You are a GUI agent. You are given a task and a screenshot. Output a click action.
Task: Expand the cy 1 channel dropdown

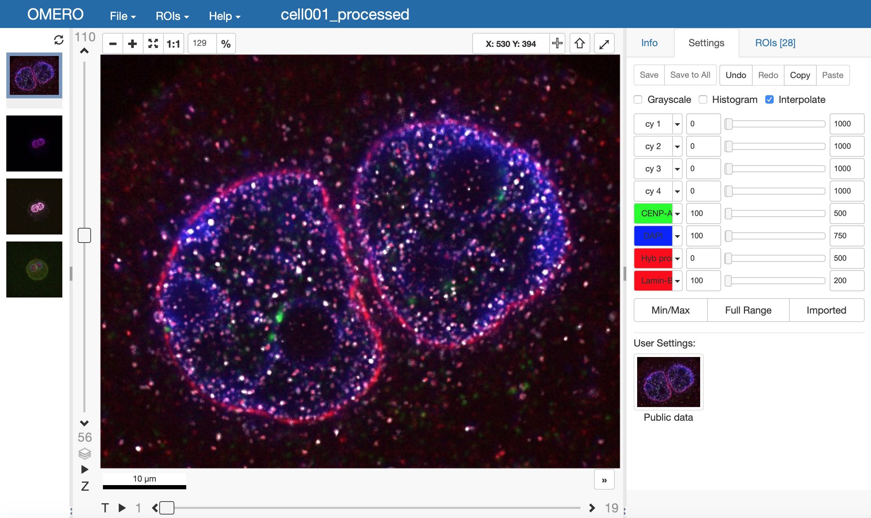pos(677,124)
